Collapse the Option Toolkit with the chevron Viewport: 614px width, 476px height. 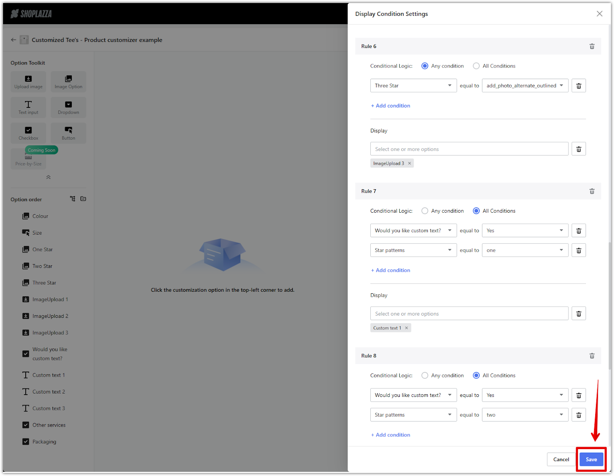pyautogui.click(x=48, y=177)
